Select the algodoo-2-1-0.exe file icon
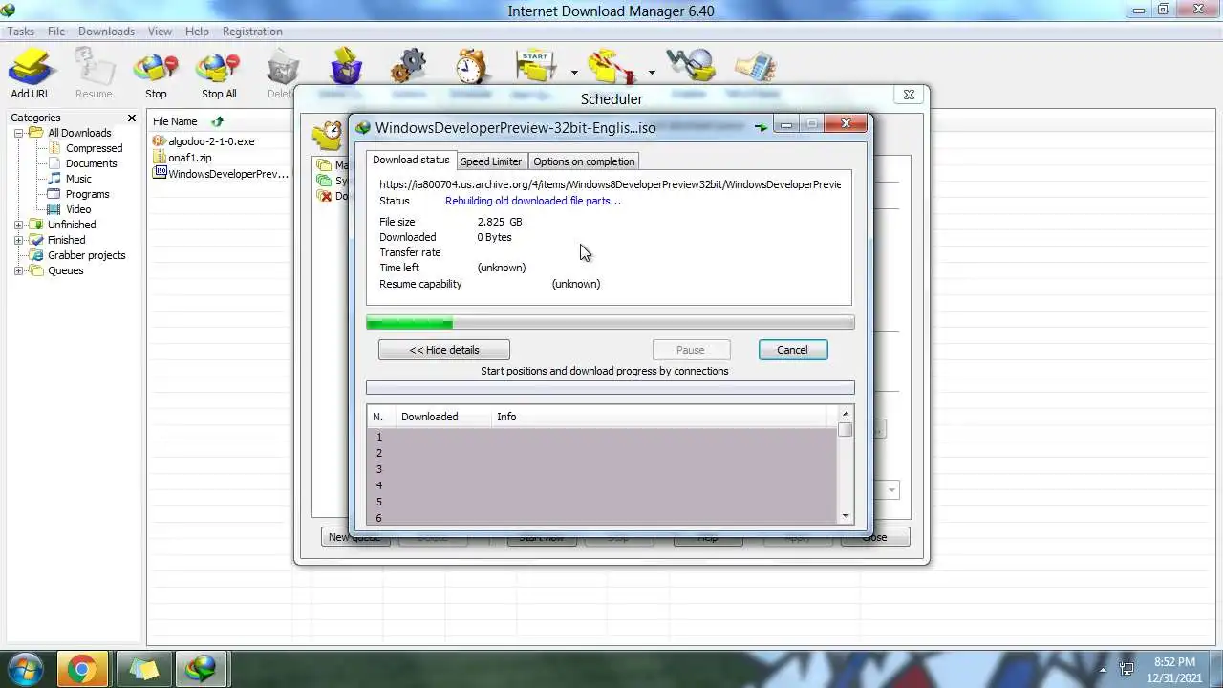This screenshot has height=688, width=1223. coord(160,140)
